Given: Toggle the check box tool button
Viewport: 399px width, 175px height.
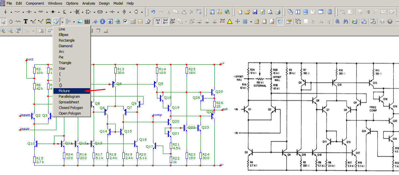Looking at the screenshot, I should pos(125,21).
